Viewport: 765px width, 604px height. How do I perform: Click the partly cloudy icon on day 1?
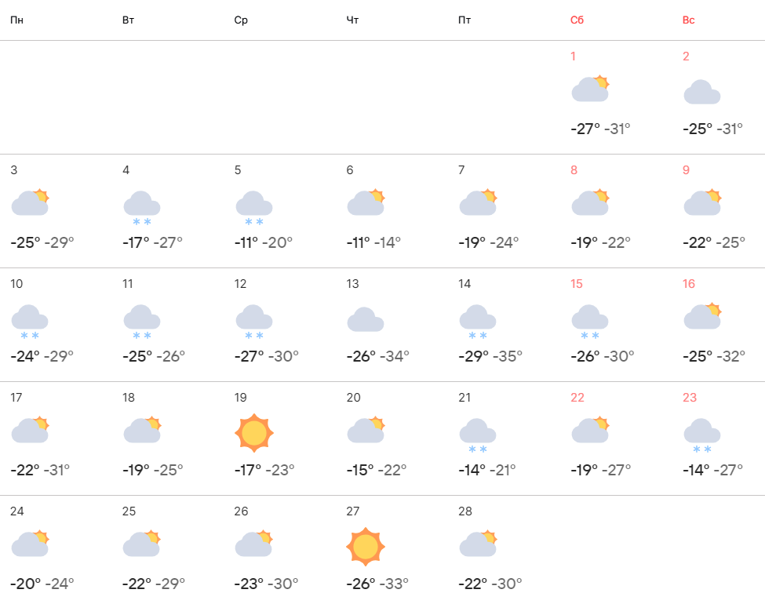pyautogui.click(x=590, y=89)
